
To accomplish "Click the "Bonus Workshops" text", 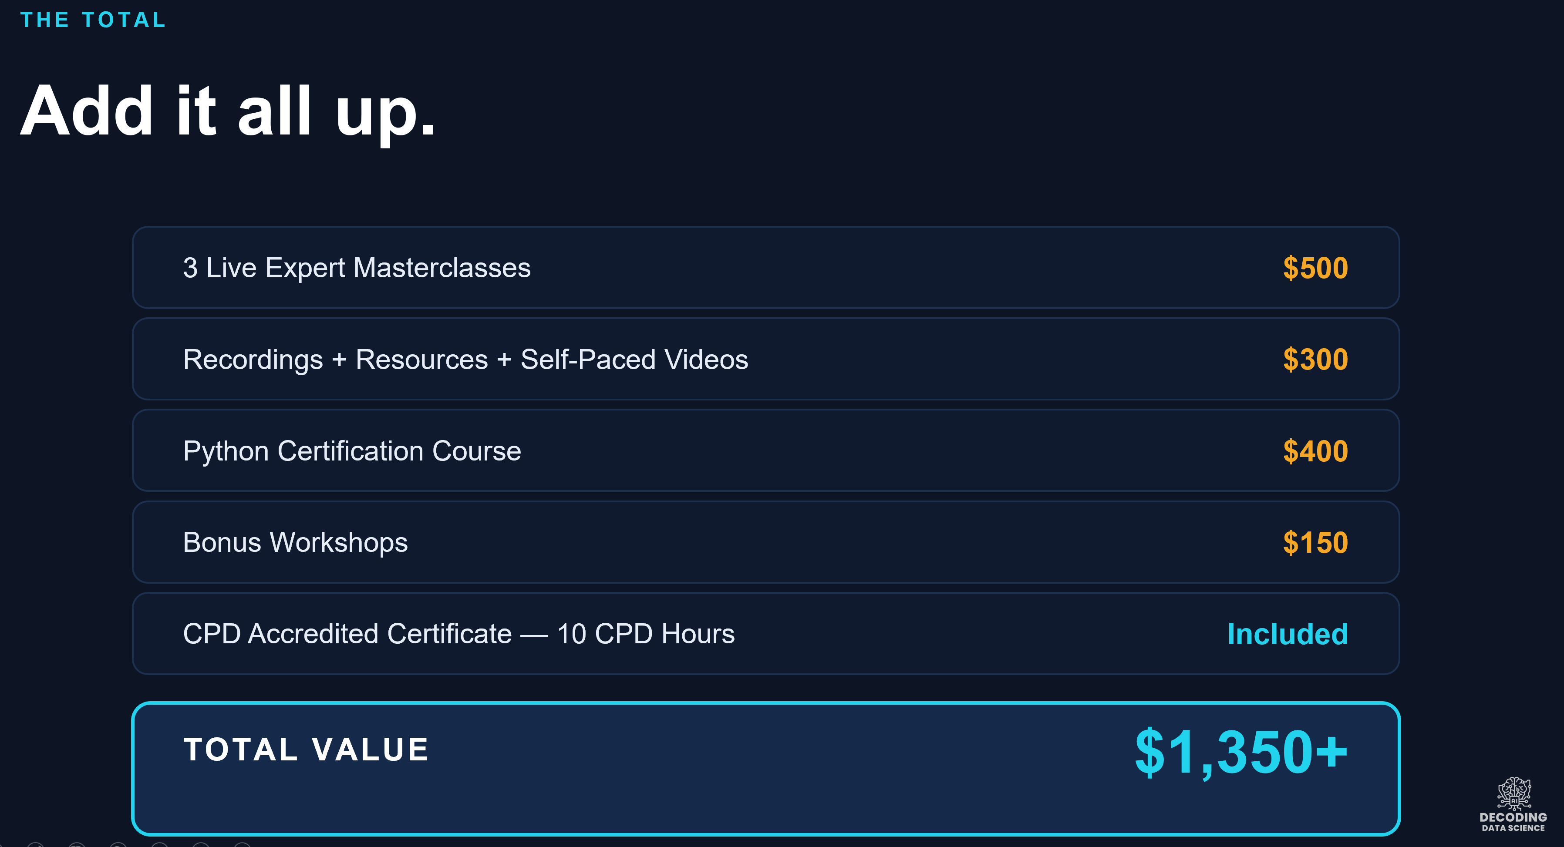I will [295, 543].
